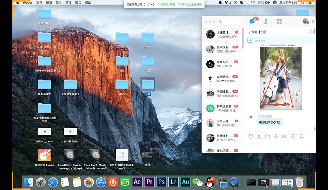
Task: Open the Finder menu in menu bar
Action: [x=28, y=2]
